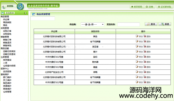Focus the 类别名称 input field
The width and height of the screenshot is (174, 101).
(128, 24)
